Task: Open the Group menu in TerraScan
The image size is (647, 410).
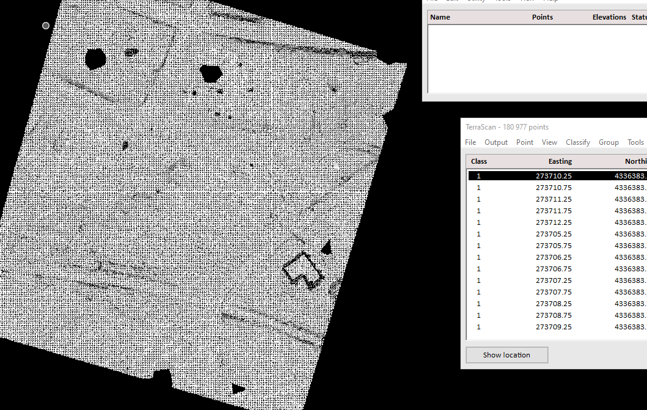Action: click(609, 142)
